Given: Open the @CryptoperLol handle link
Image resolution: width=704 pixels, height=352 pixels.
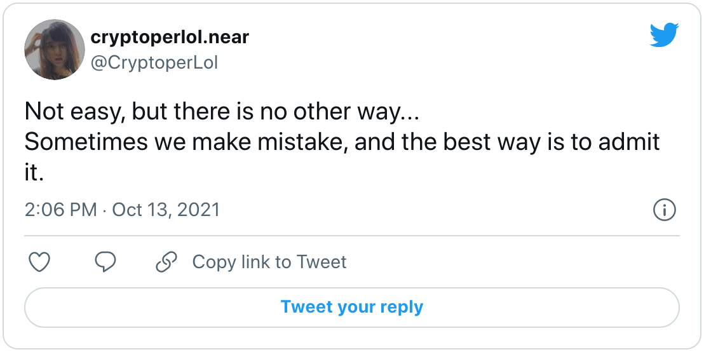Looking at the screenshot, I should coord(154,63).
